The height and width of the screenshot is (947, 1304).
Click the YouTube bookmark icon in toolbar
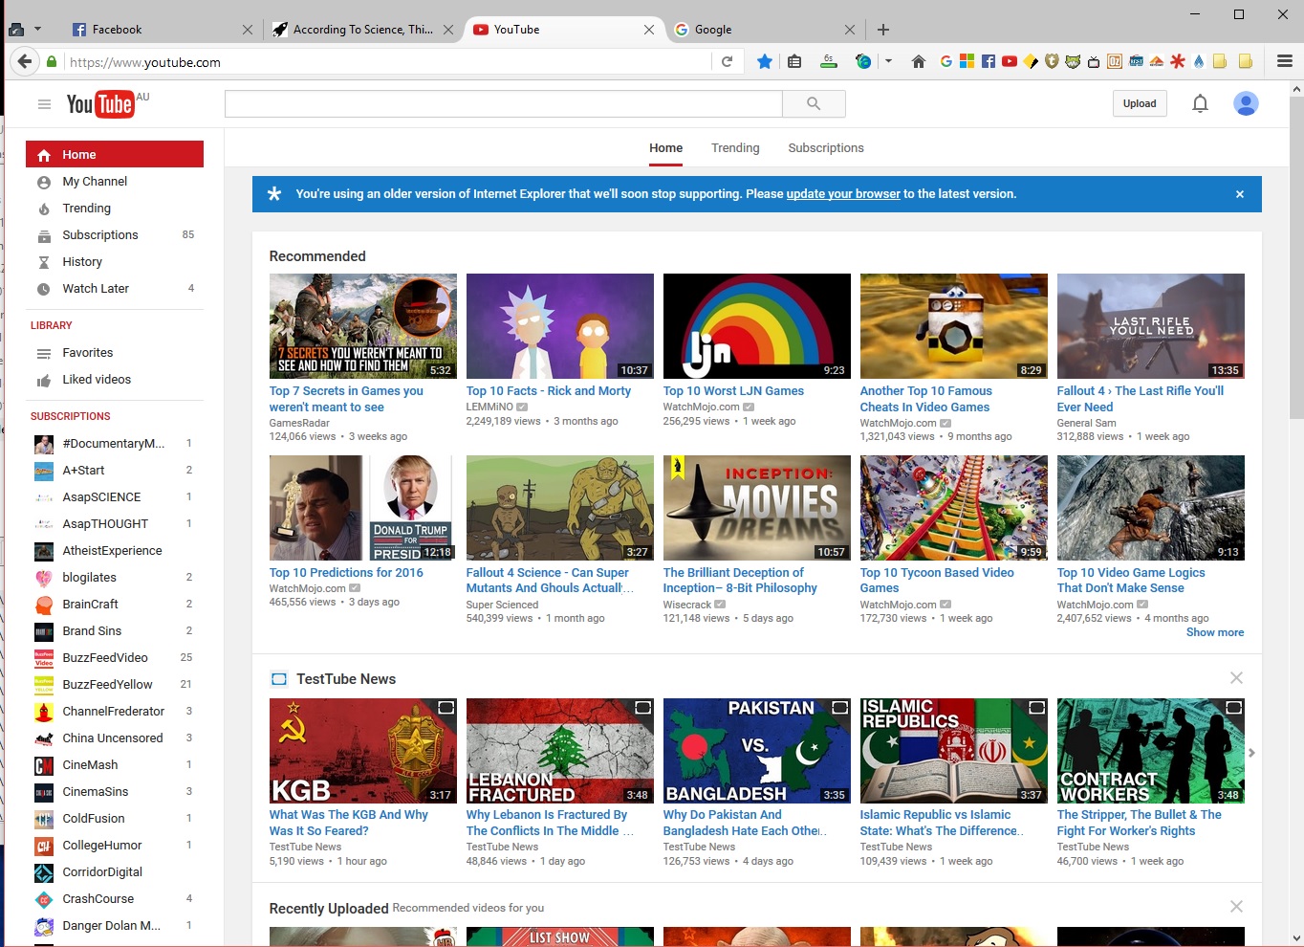(1010, 61)
